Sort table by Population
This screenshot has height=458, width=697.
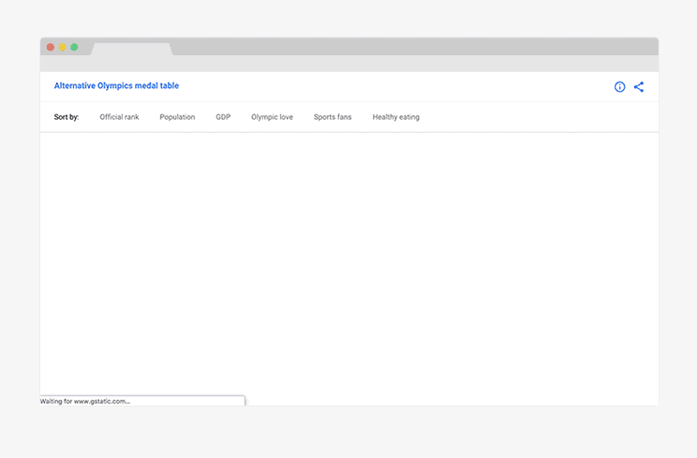tap(177, 117)
